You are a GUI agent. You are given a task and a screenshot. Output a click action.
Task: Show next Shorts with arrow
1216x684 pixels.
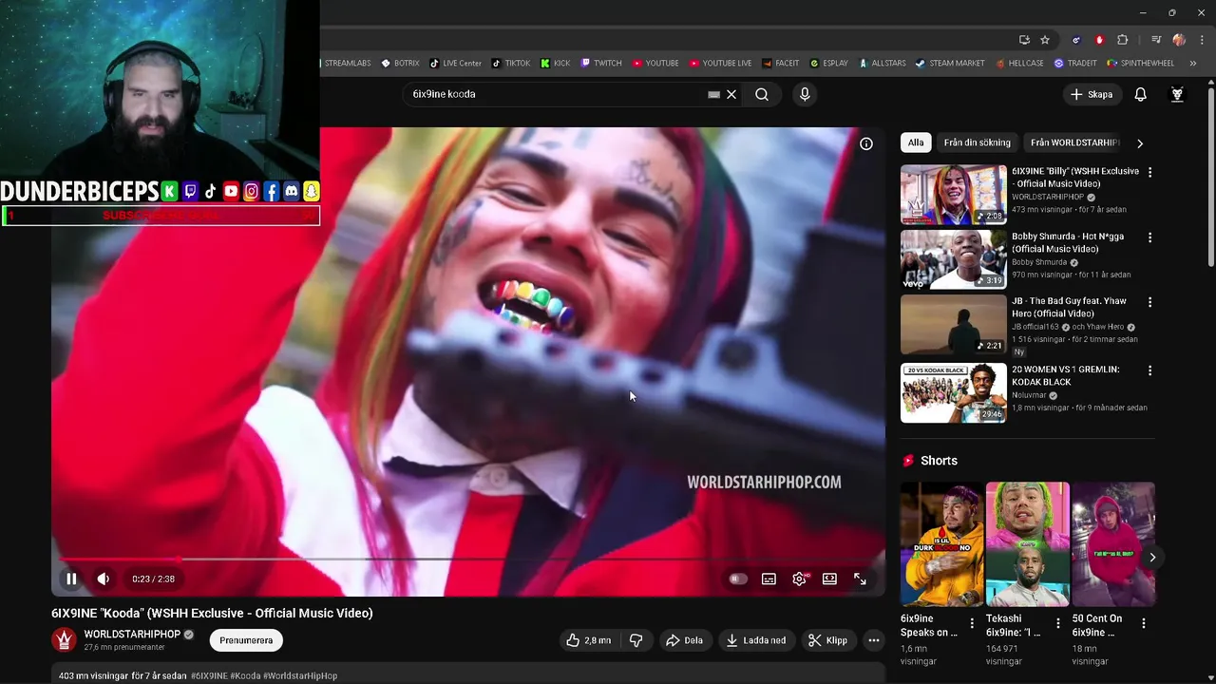point(1151,558)
